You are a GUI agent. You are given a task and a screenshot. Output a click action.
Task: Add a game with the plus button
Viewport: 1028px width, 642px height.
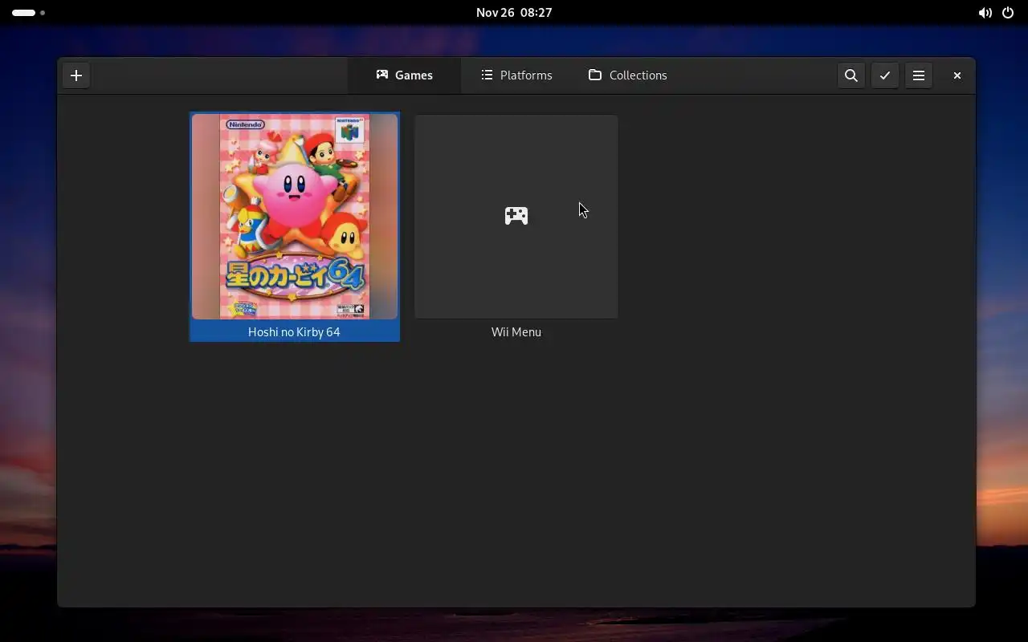76,75
